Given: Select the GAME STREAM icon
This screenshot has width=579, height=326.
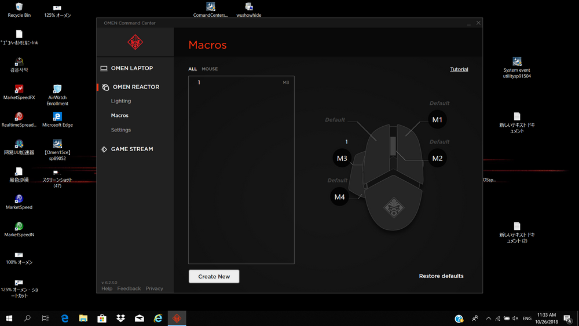Looking at the screenshot, I should point(104,149).
